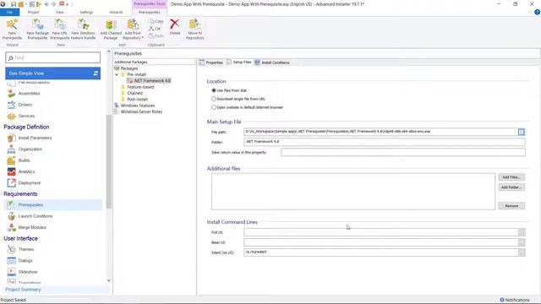
Task: Click Save return value property field
Action: point(403,152)
